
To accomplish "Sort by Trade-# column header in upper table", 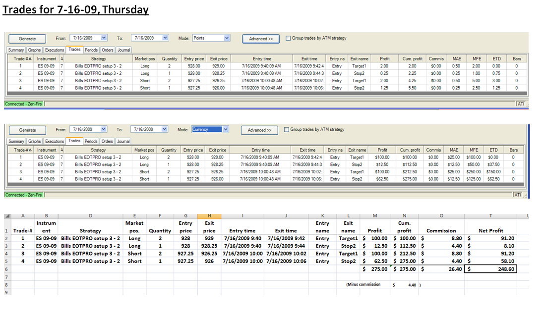I will [x=22, y=59].
